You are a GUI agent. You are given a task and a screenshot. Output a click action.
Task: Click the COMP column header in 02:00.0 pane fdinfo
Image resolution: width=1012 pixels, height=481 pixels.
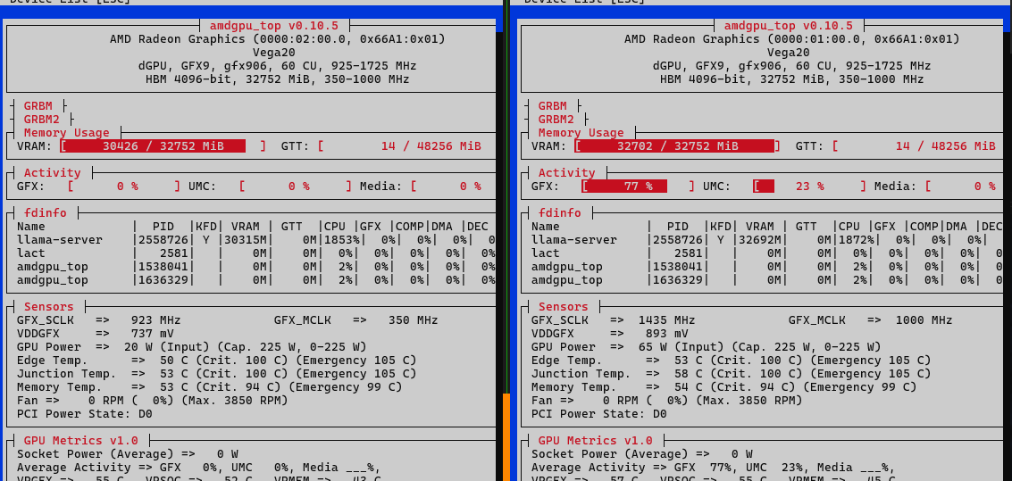pyautogui.click(x=408, y=227)
